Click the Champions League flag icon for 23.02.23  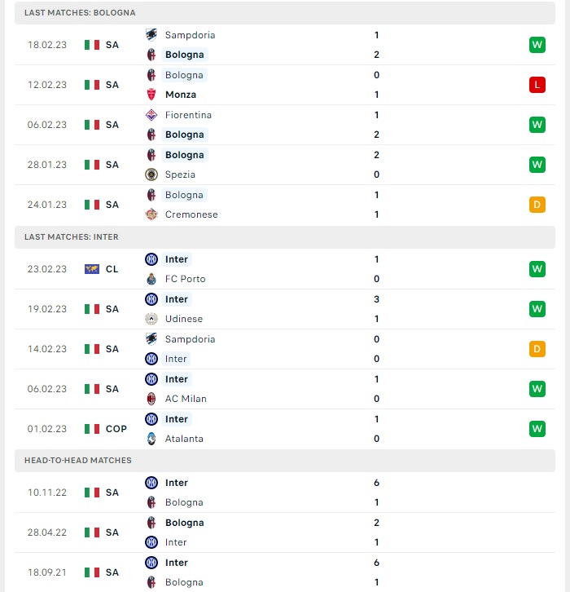click(92, 269)
